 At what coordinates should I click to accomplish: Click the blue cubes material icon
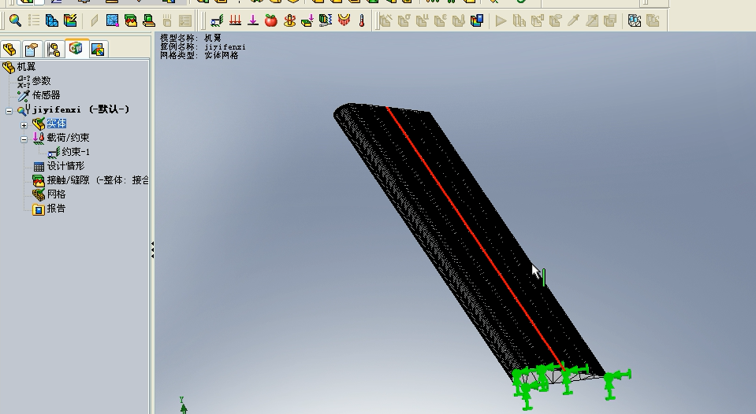[52, 20]
